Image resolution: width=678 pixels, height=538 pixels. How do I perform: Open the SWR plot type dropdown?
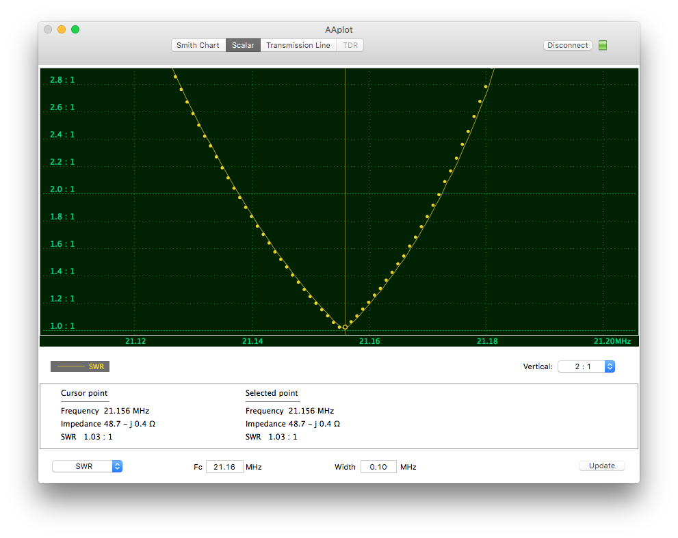(x=88, y=466)
